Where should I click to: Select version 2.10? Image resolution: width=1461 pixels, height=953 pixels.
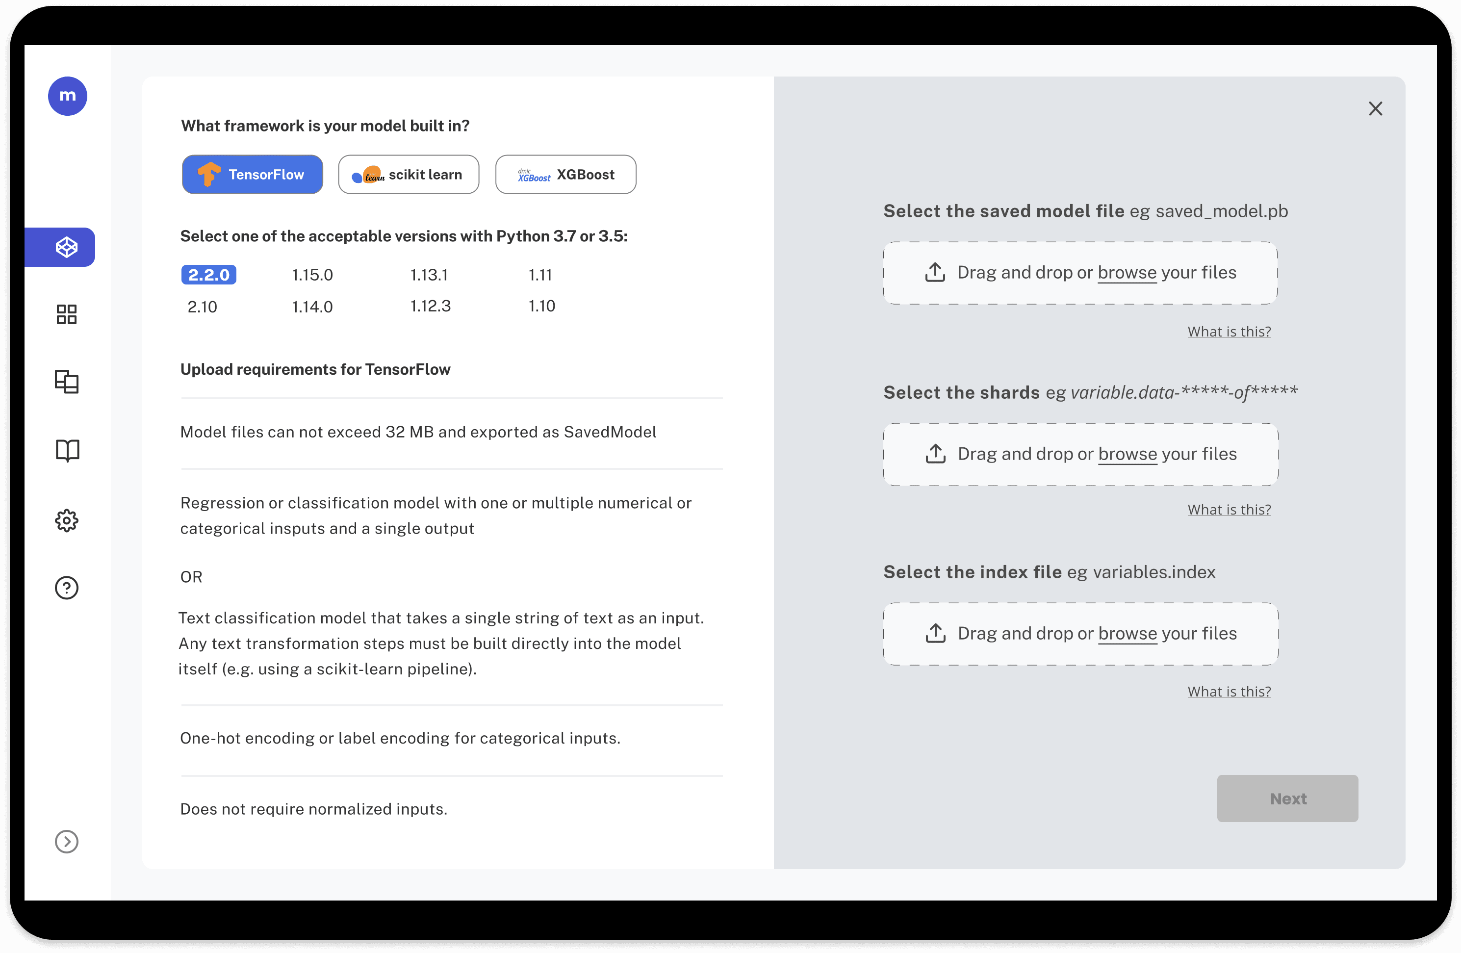coord(202,307)
